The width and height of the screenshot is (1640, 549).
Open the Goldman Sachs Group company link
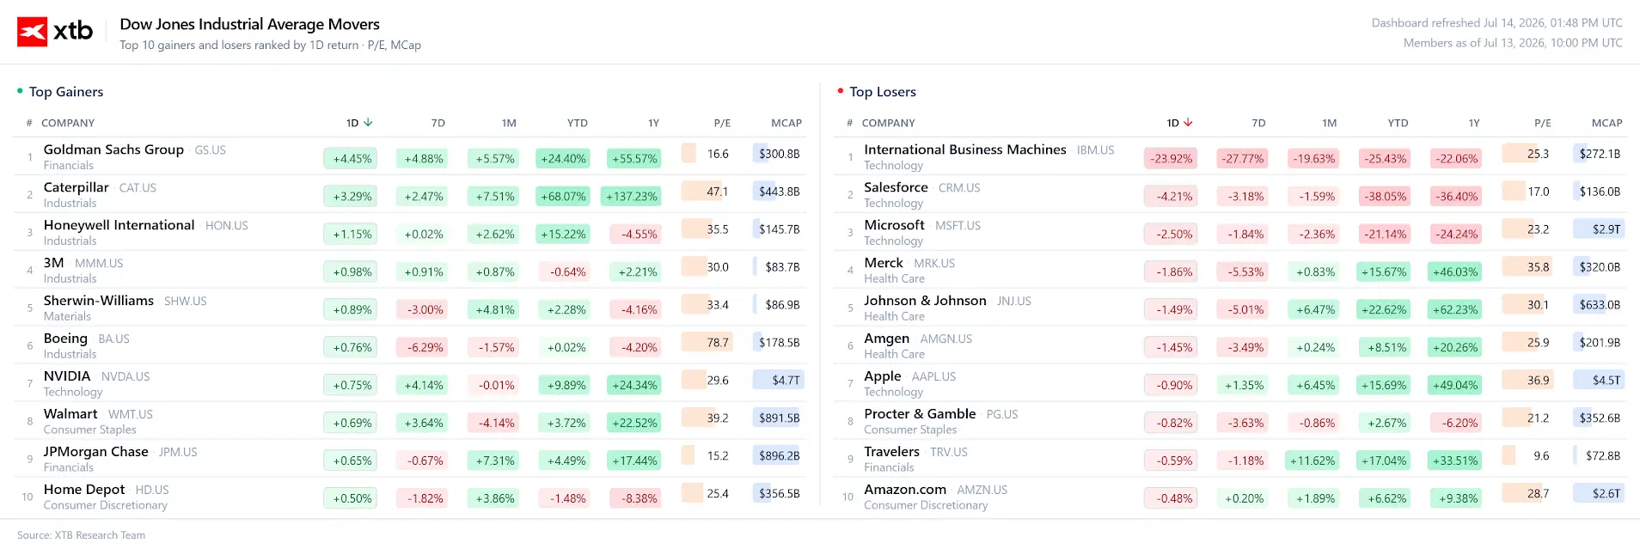(x=113, y=149)
